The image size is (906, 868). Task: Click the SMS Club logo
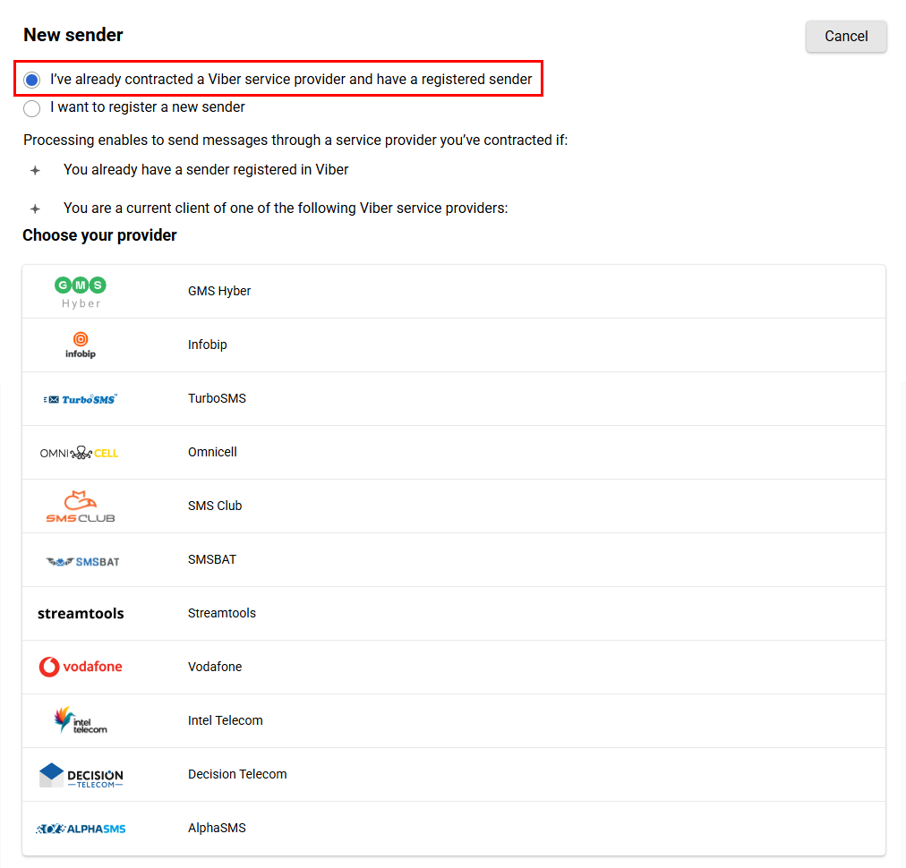[81, 506]
